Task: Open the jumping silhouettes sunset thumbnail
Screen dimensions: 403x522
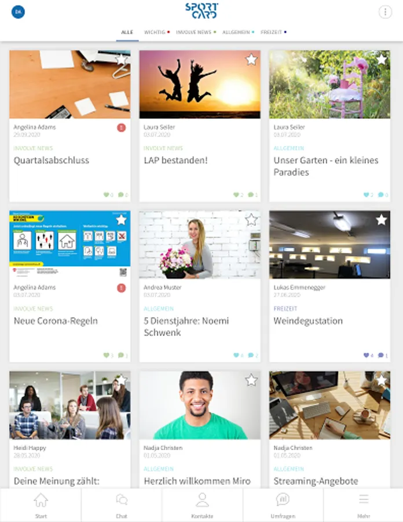Action: point(200,84)
